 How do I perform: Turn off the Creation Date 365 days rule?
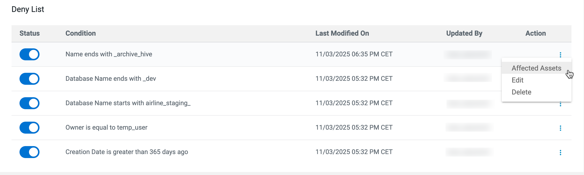29,152
